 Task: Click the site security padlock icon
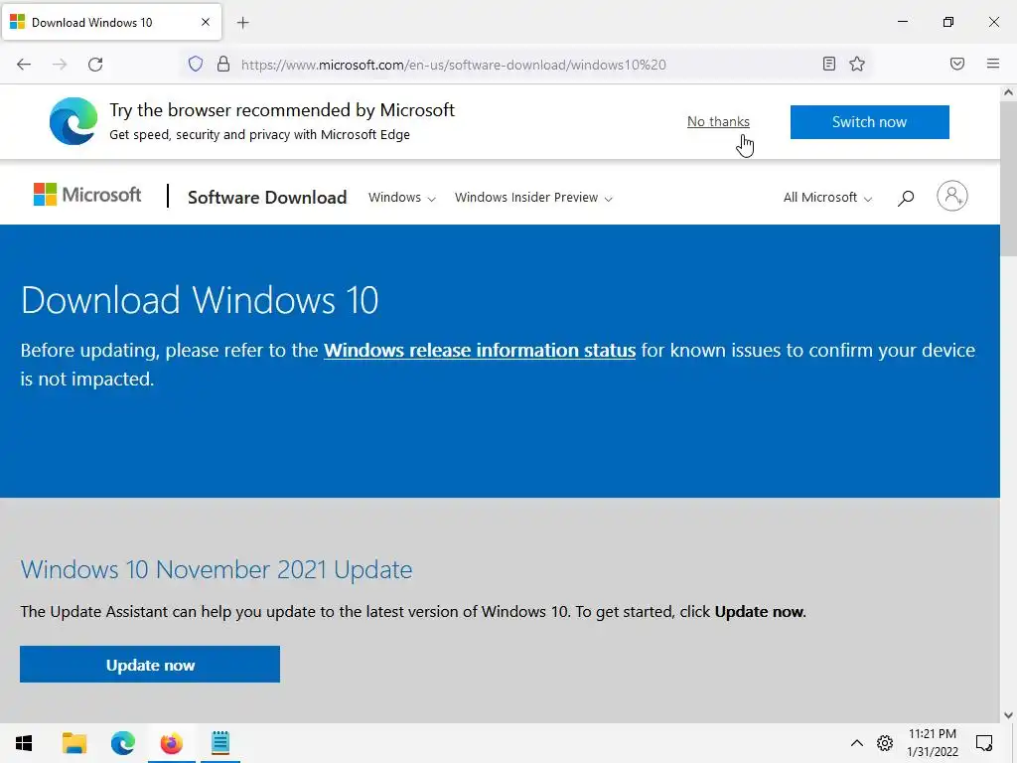pos(223,65)
